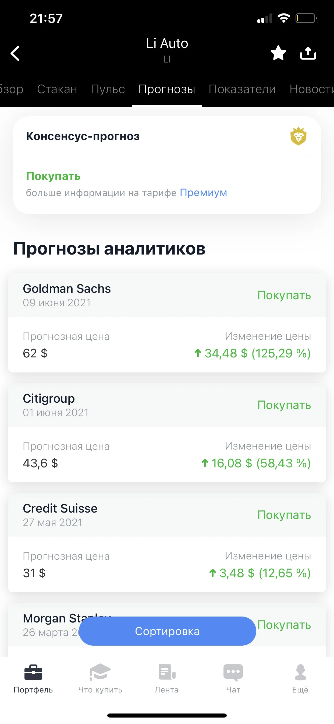Open the Лента news feed icon
The height and width of the screenshot is (724, 334).
[167, 672]
